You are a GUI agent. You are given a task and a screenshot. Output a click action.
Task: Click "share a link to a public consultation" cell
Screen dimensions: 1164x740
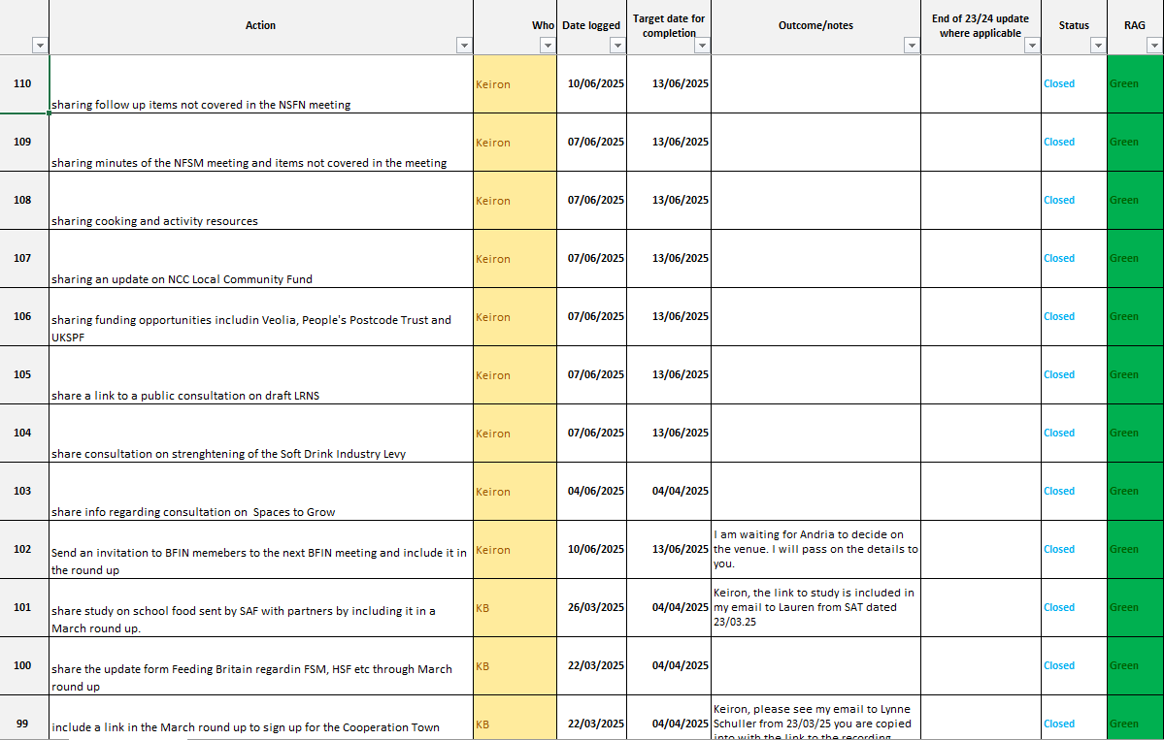261,375
